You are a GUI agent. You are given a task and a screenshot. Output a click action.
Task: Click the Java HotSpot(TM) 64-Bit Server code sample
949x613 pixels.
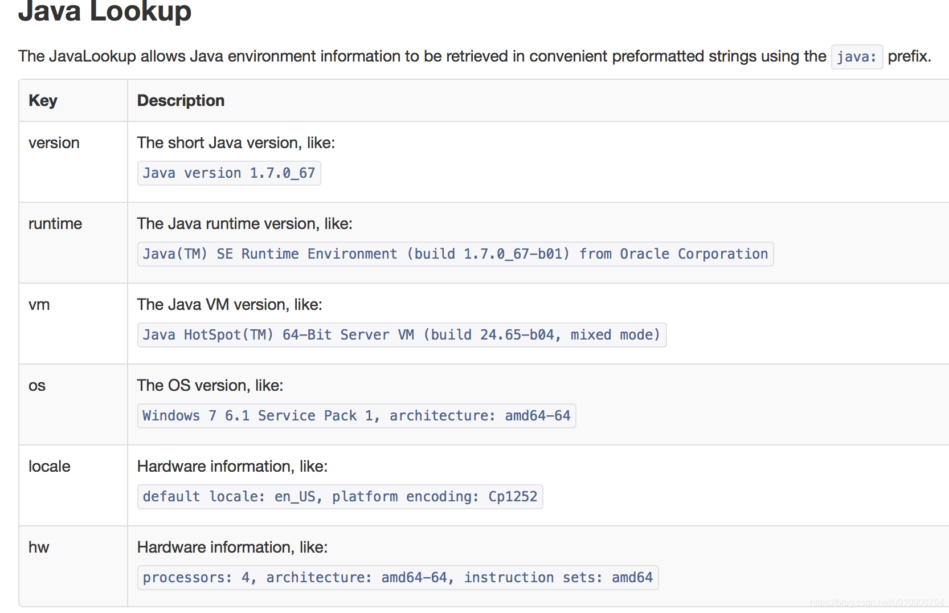click(402, 335)
